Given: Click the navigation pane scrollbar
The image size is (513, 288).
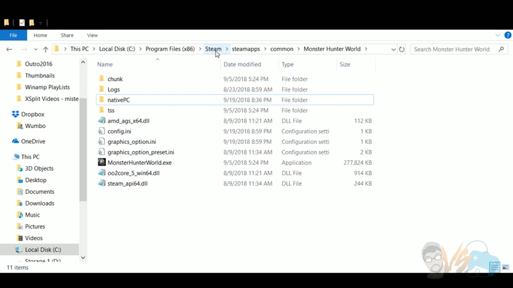Looking at the screenshot, I should pyautogui.click(x=83, y=138).
